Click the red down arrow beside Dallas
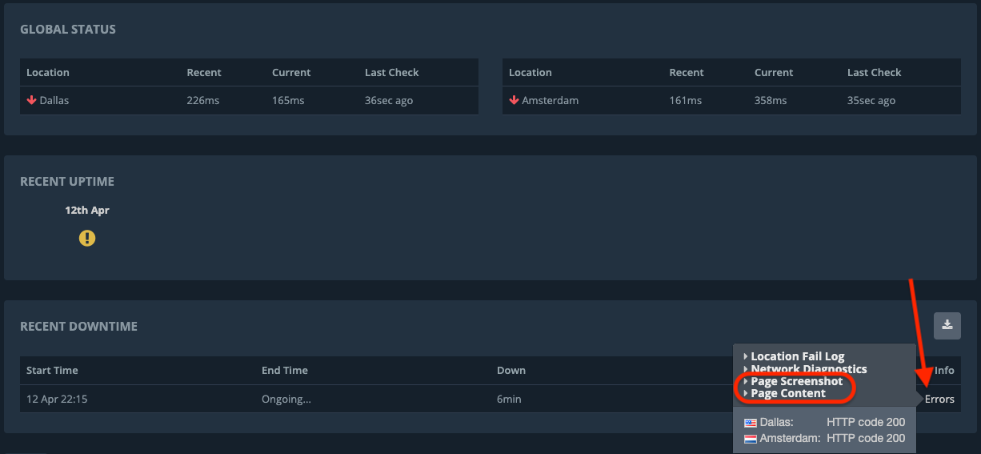Screen dimensions: 981x454 click(x=32, y=100)
